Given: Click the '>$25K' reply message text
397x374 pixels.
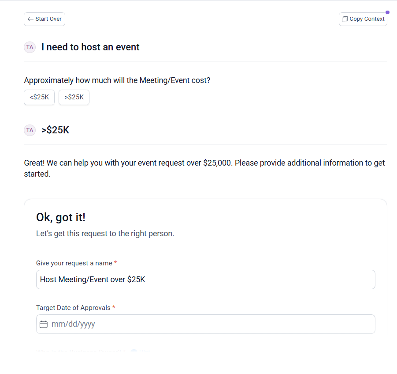Looking at the screenshot, I should point(55,130).
